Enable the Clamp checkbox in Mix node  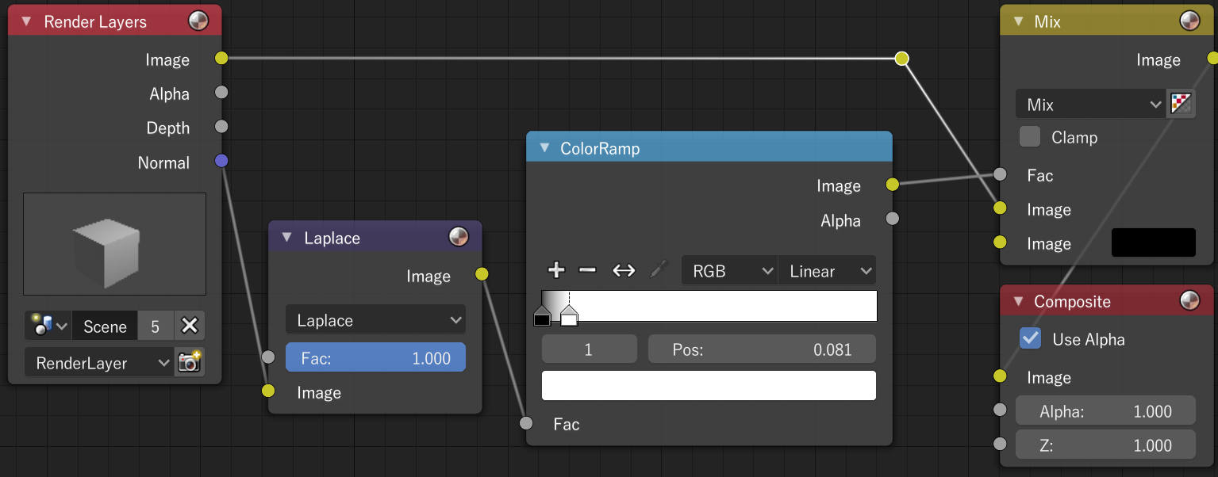(1030, 137)
